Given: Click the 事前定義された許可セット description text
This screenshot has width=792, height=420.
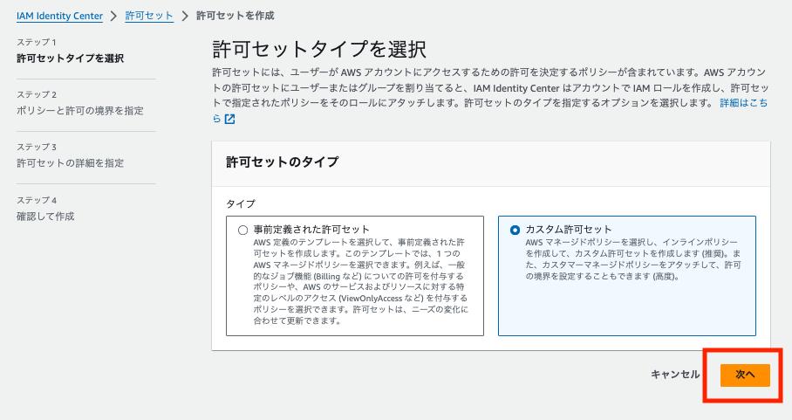Looking at the screenshot, I should [x=360, y=281].
